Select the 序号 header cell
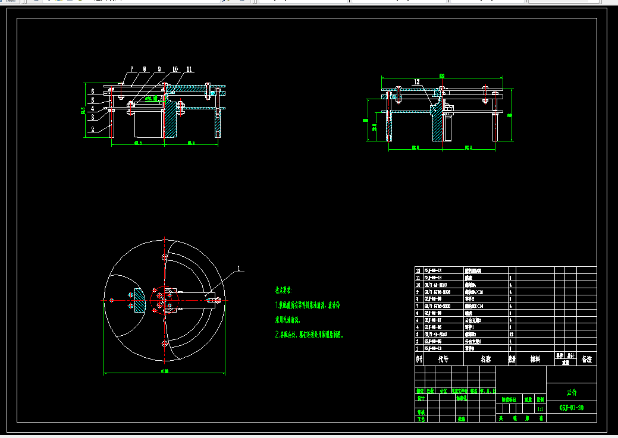Screen dimensions: 618x438 [419, 359]
